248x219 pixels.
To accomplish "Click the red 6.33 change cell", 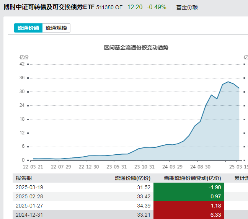I will pos(188,214).
